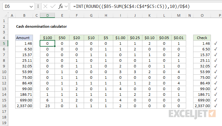Click the three-dot formula bar handle

(x=38, y=6)
